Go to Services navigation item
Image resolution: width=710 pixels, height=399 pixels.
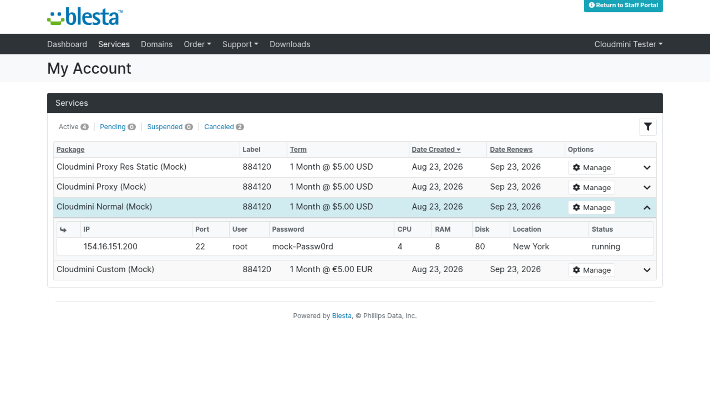tap(114, 44)
